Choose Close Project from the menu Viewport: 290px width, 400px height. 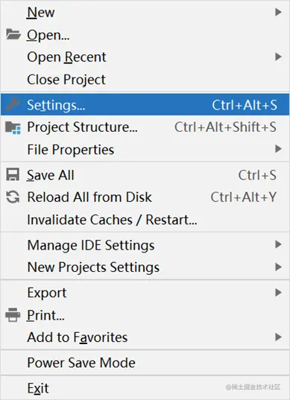(145, 80)
